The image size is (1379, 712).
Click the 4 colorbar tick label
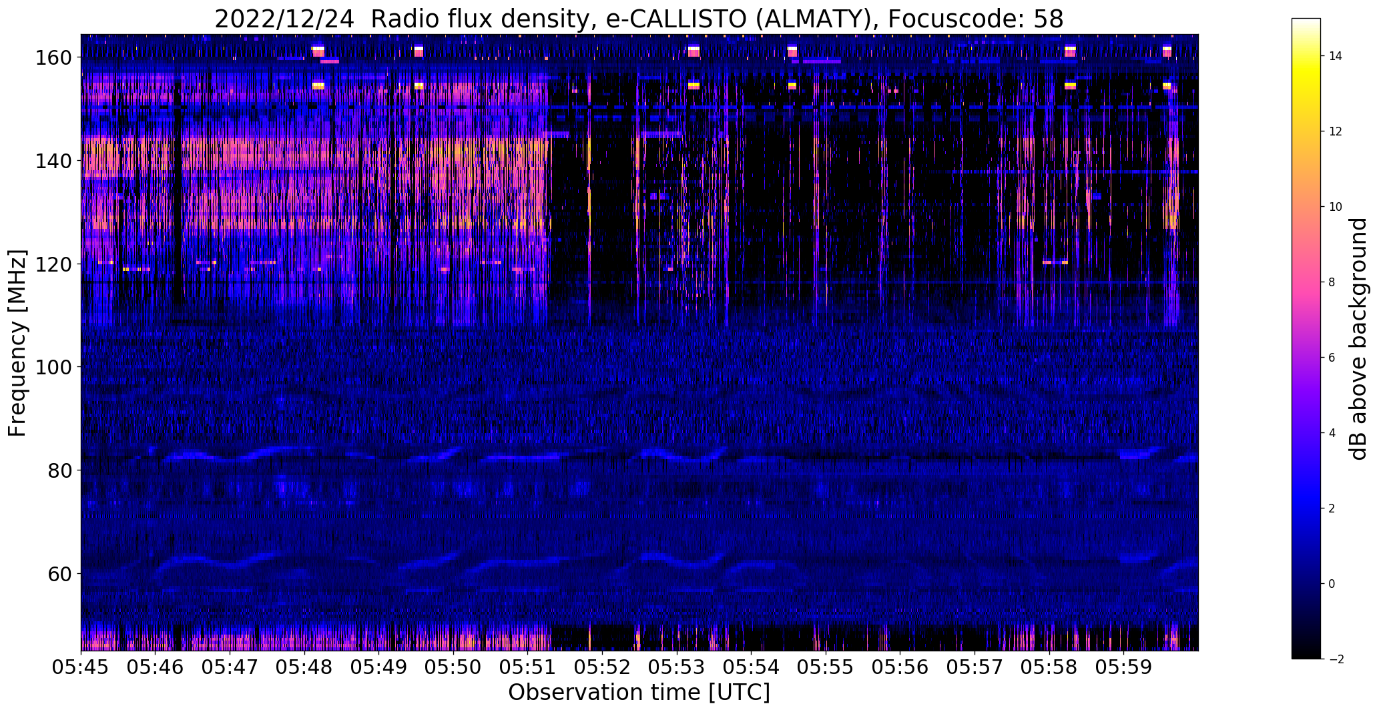1332,433
